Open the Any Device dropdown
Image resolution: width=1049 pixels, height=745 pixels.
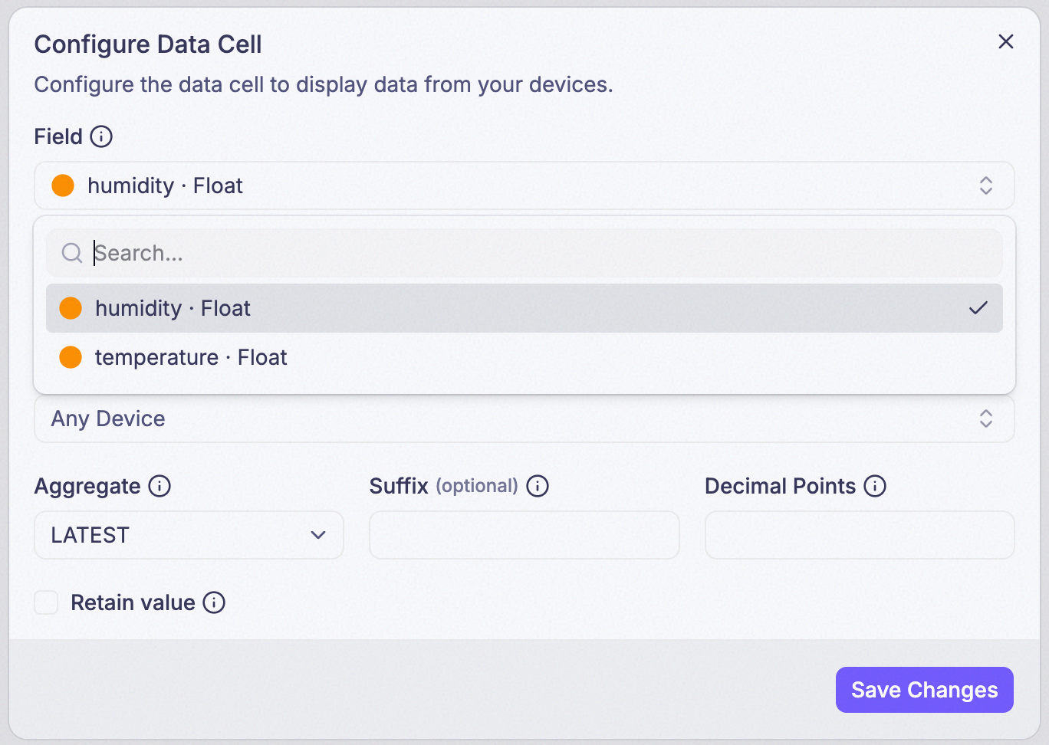click(524, 418)
